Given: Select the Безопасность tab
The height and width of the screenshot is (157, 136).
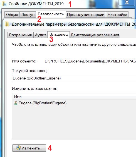Looking at the screenshot, I should point(51,14).
